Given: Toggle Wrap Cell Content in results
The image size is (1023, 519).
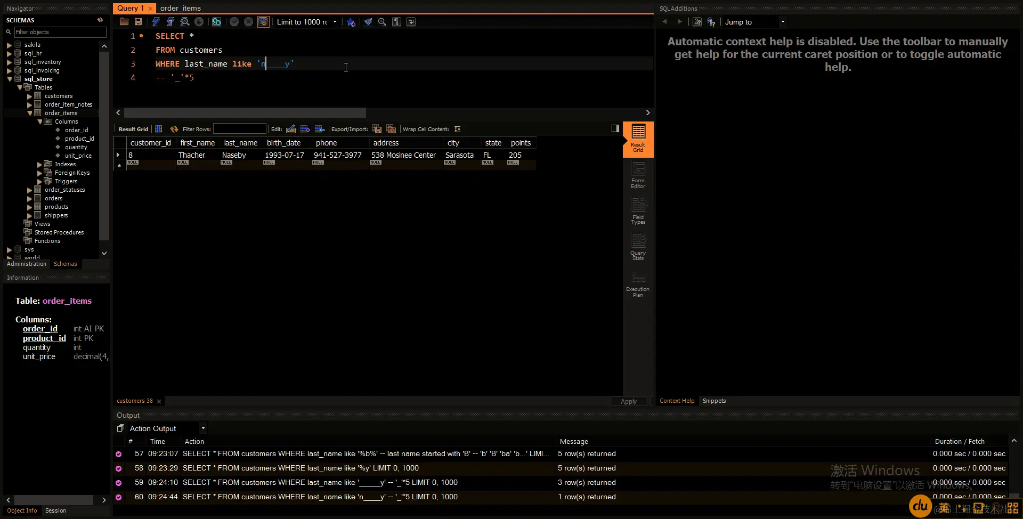Looking at the screenshot, I should click(458, 129).
